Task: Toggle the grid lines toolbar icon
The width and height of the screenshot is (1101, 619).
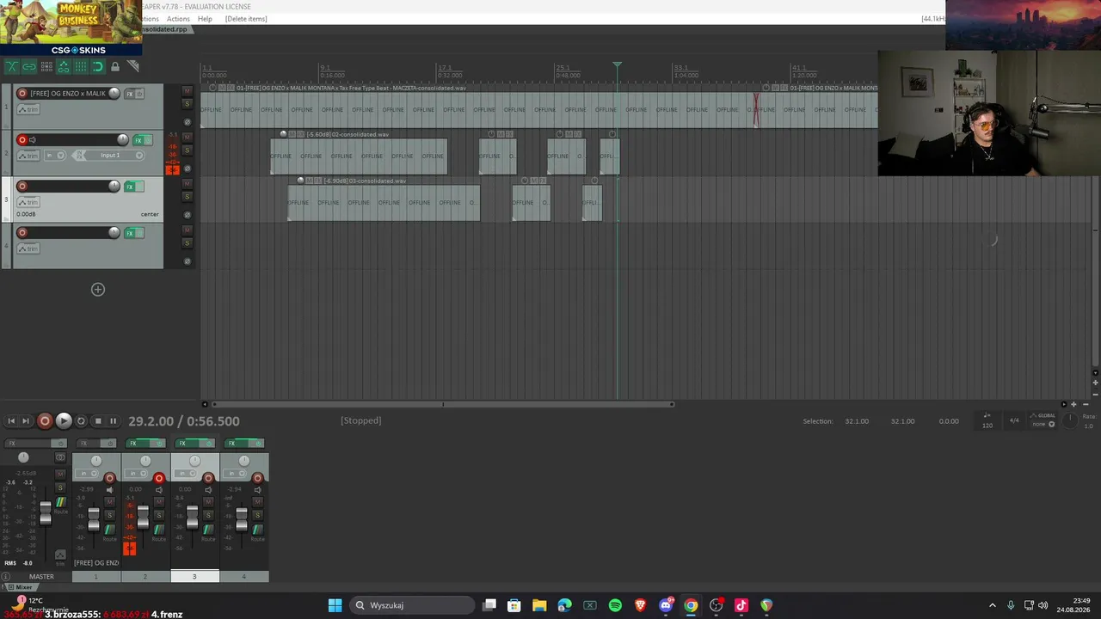Action: 81,66
